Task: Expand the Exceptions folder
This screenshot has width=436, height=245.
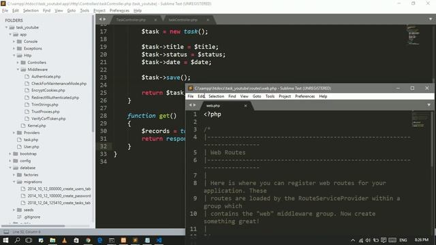Action: 14,48
